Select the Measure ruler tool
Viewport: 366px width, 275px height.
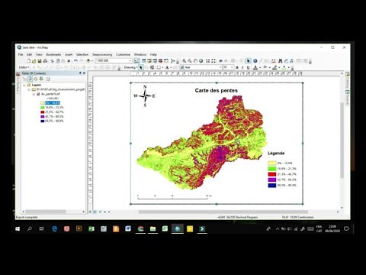(x=274, y=61)
